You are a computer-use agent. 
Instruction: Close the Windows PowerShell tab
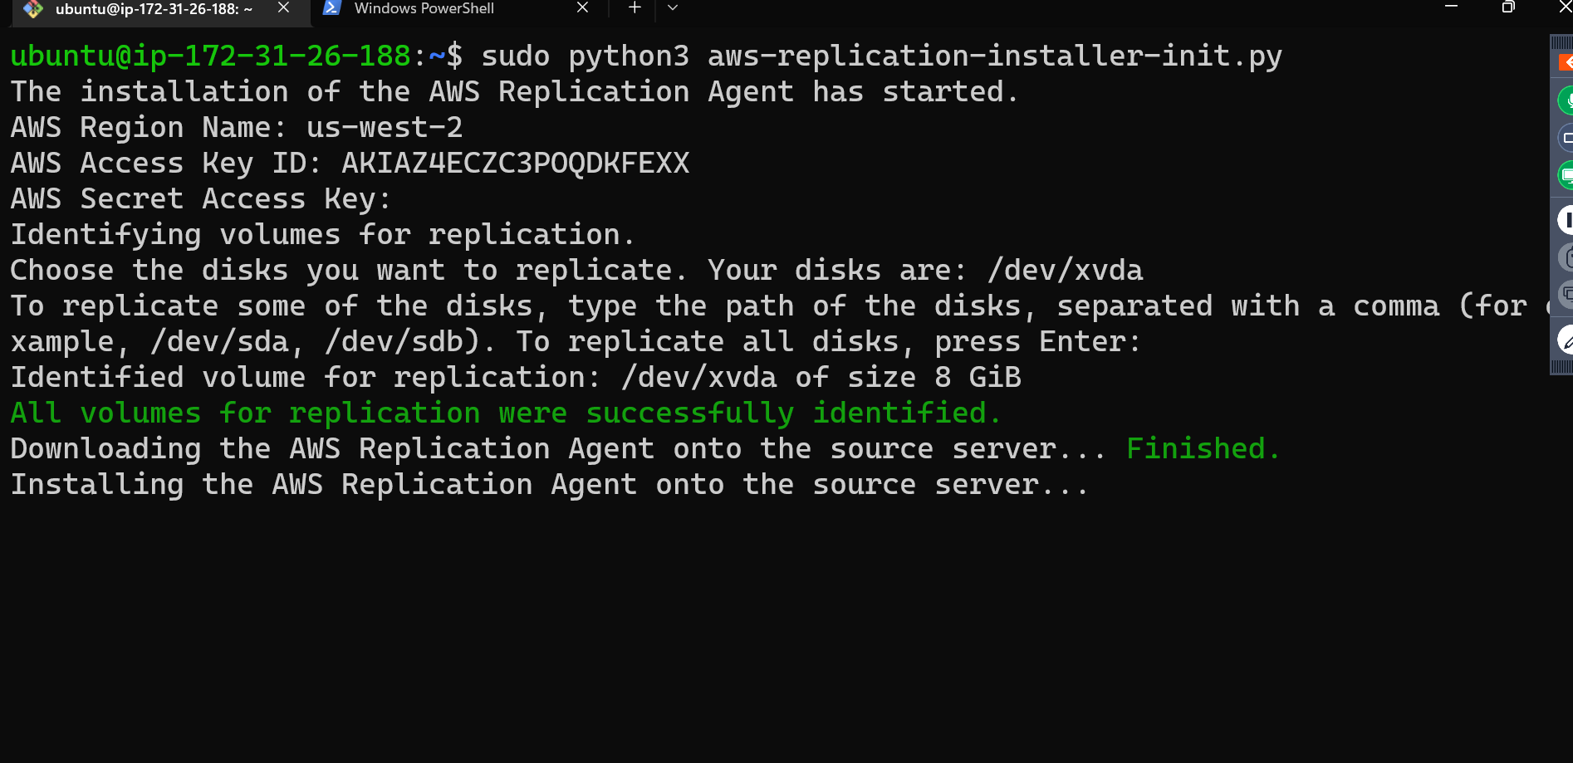click(x=582, y=7)
